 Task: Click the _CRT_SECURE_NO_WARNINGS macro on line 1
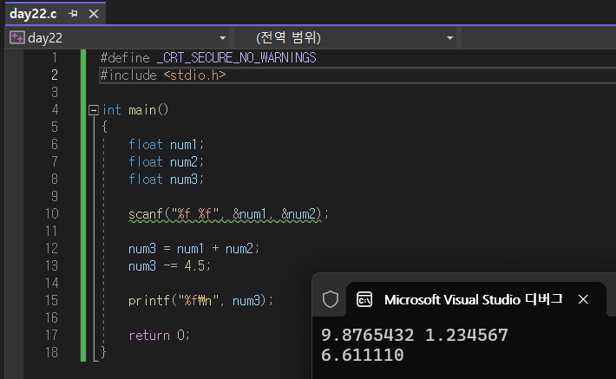click(237, 58)
